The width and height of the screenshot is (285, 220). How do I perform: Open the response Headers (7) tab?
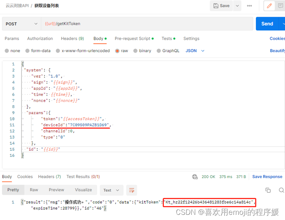[x=49, y=177]
